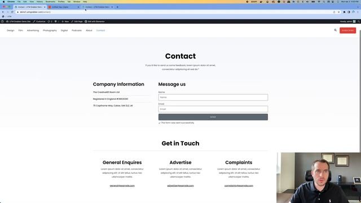Open Chrome extensions puzzle icon

tap(344, 12)
